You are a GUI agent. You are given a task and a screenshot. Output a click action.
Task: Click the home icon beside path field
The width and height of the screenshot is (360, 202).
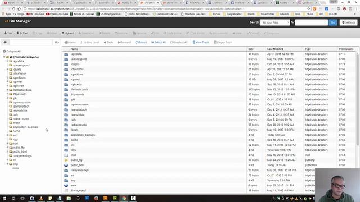coord(5,42)
